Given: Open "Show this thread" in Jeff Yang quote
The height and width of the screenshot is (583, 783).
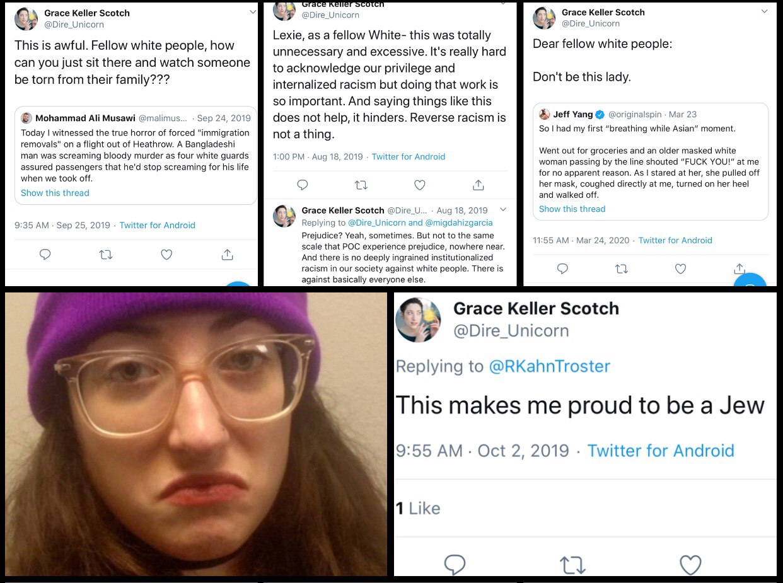Looking at the screenshot, I should coord(572,209).
